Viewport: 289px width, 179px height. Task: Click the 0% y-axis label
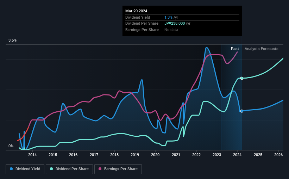click(x=11, y=146)
